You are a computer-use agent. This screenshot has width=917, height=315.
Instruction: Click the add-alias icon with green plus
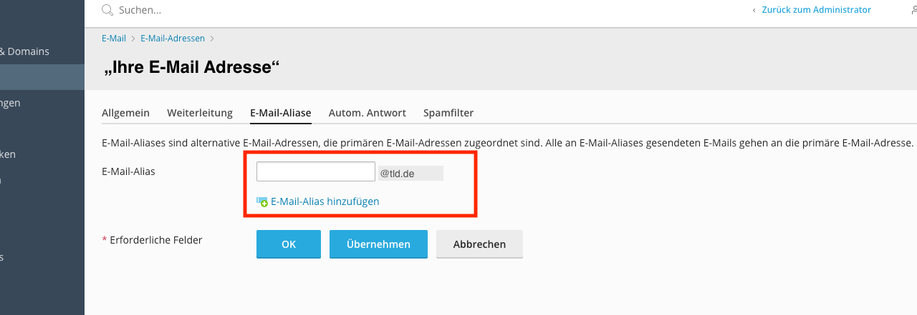[x=262, y=202]
